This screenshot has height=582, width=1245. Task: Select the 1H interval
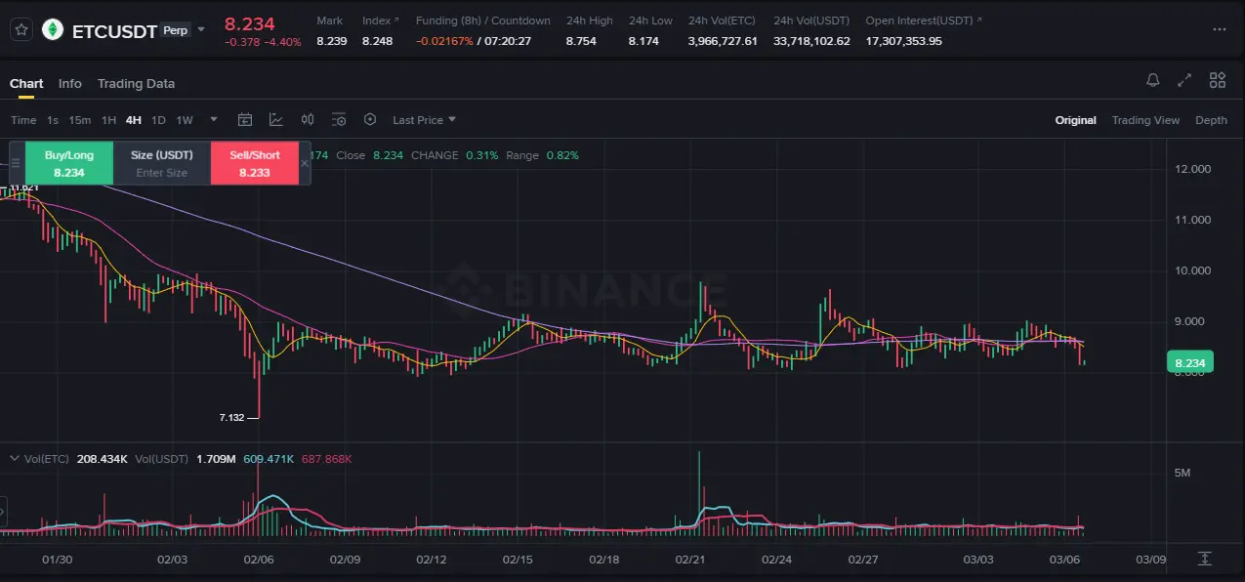(x=108, y=120)
